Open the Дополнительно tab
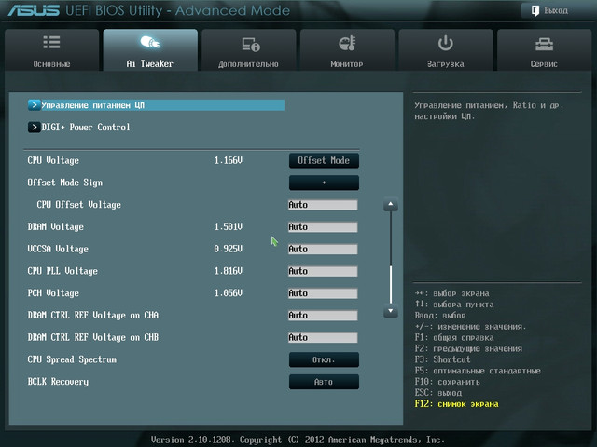Screen dimensions: 597x447 point(249,49)
